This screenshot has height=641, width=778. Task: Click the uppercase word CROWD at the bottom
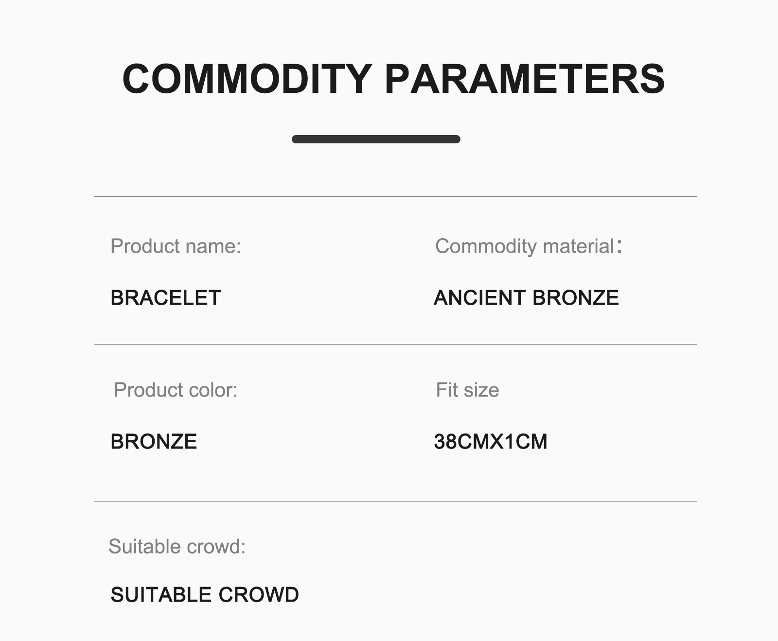[258, 595]
